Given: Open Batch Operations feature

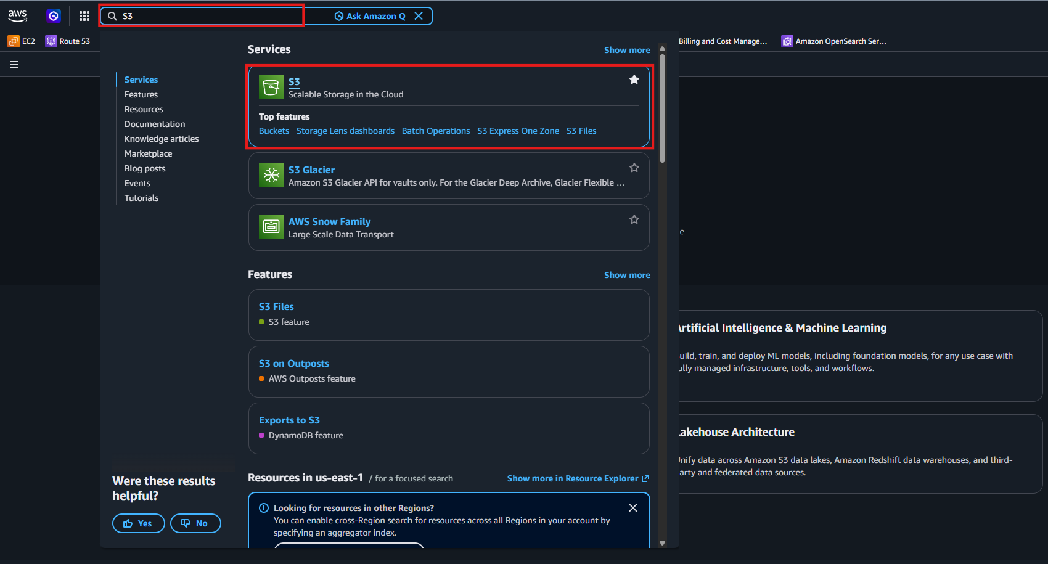Looking at the screenshot, I should coord(436,131).
